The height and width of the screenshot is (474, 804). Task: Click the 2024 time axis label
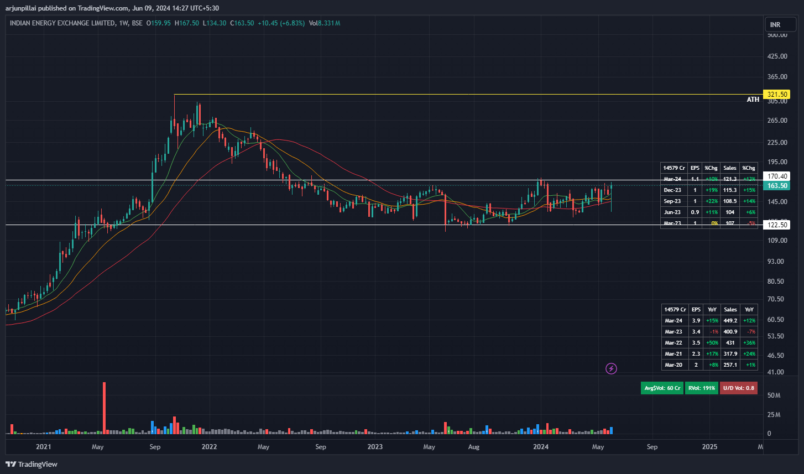541,446
